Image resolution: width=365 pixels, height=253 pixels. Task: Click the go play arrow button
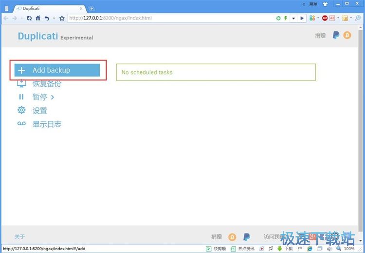click(x=302, y=18)
